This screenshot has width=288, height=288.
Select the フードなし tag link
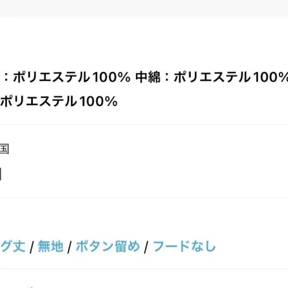pyautogui.click(x=184, y=246)
